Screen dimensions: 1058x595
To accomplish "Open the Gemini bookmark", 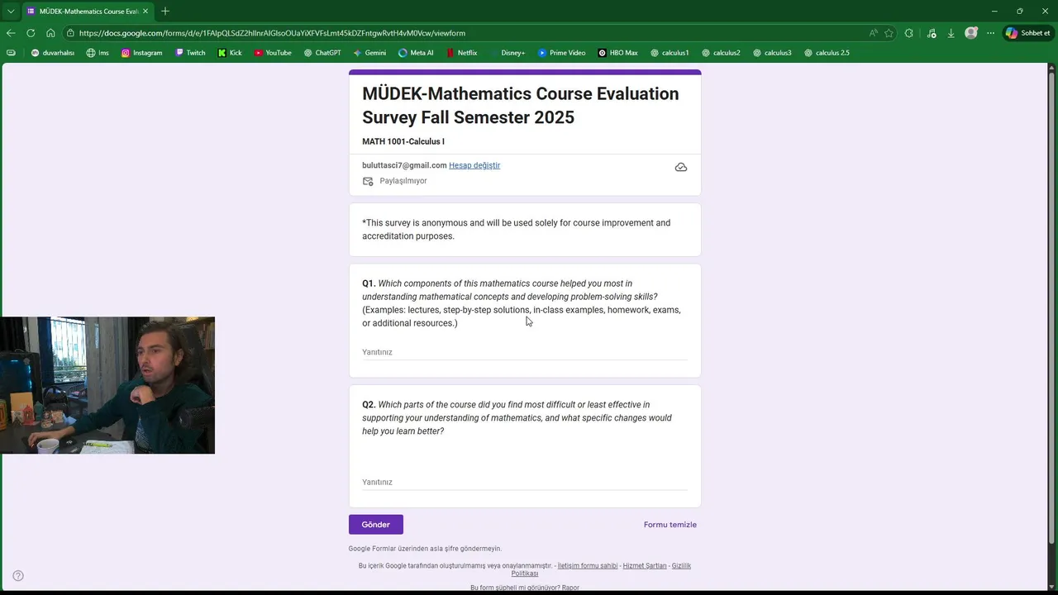I will pyautogui.click(x=369, y=53).
